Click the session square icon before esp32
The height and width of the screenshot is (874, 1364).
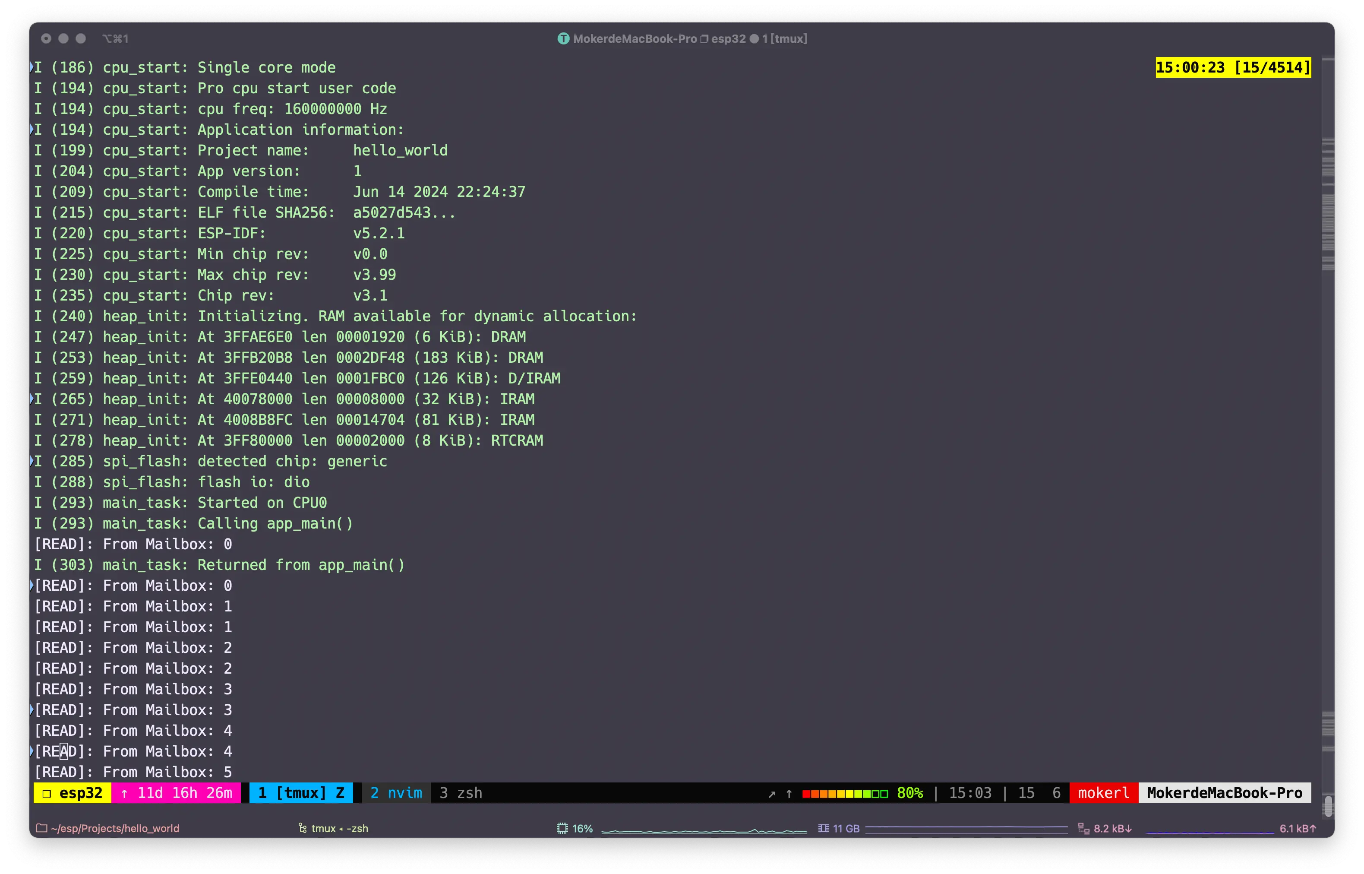[47, 793]
